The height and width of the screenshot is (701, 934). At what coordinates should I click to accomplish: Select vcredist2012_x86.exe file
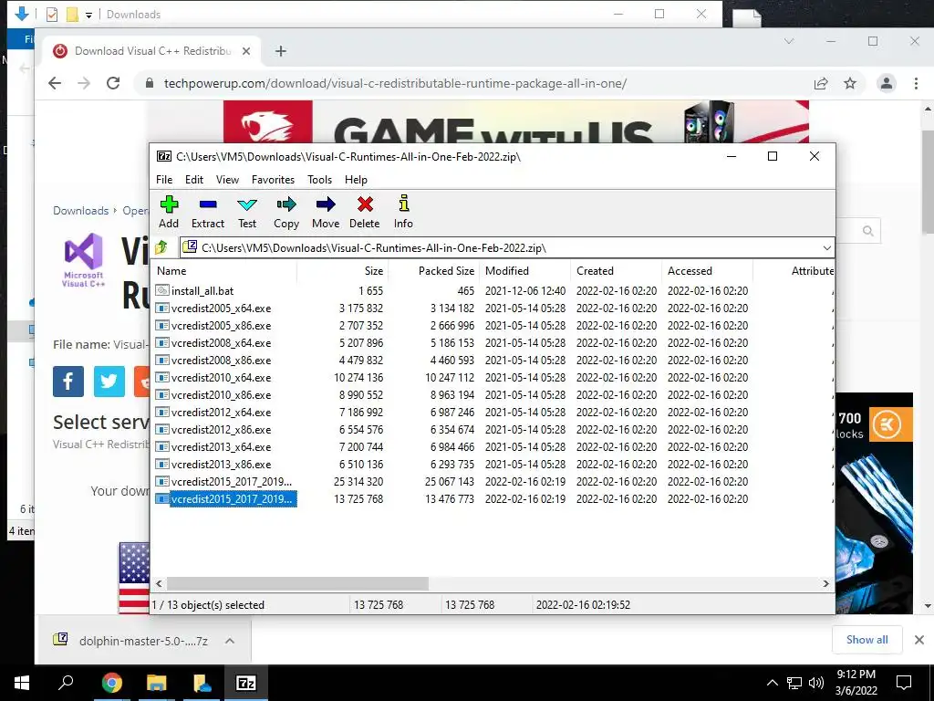221,429
